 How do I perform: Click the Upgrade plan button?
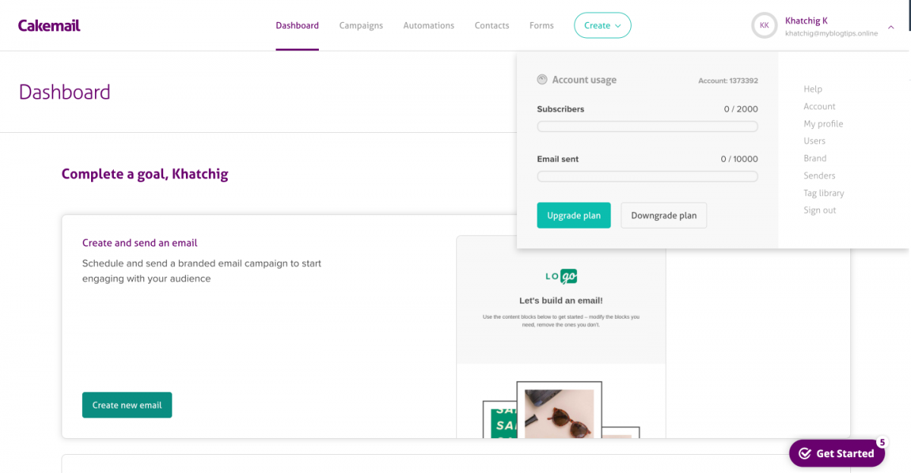[573, 215]
